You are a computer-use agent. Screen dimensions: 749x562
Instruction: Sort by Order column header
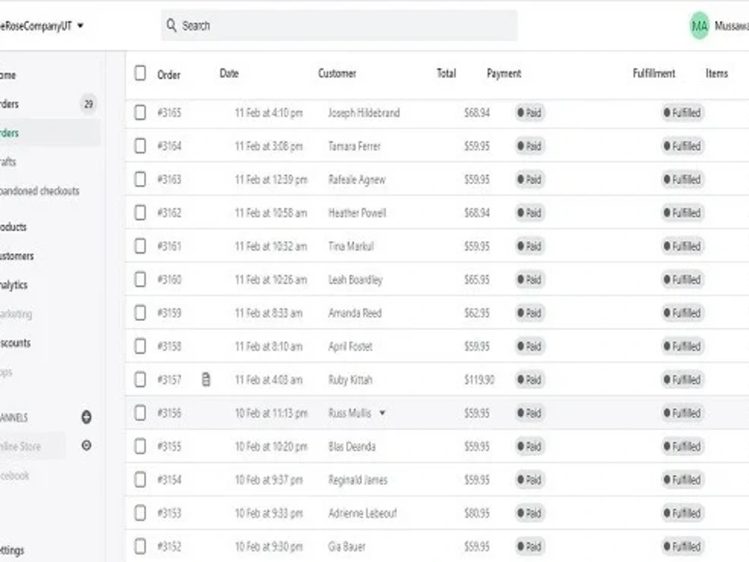tap(169, 75)
